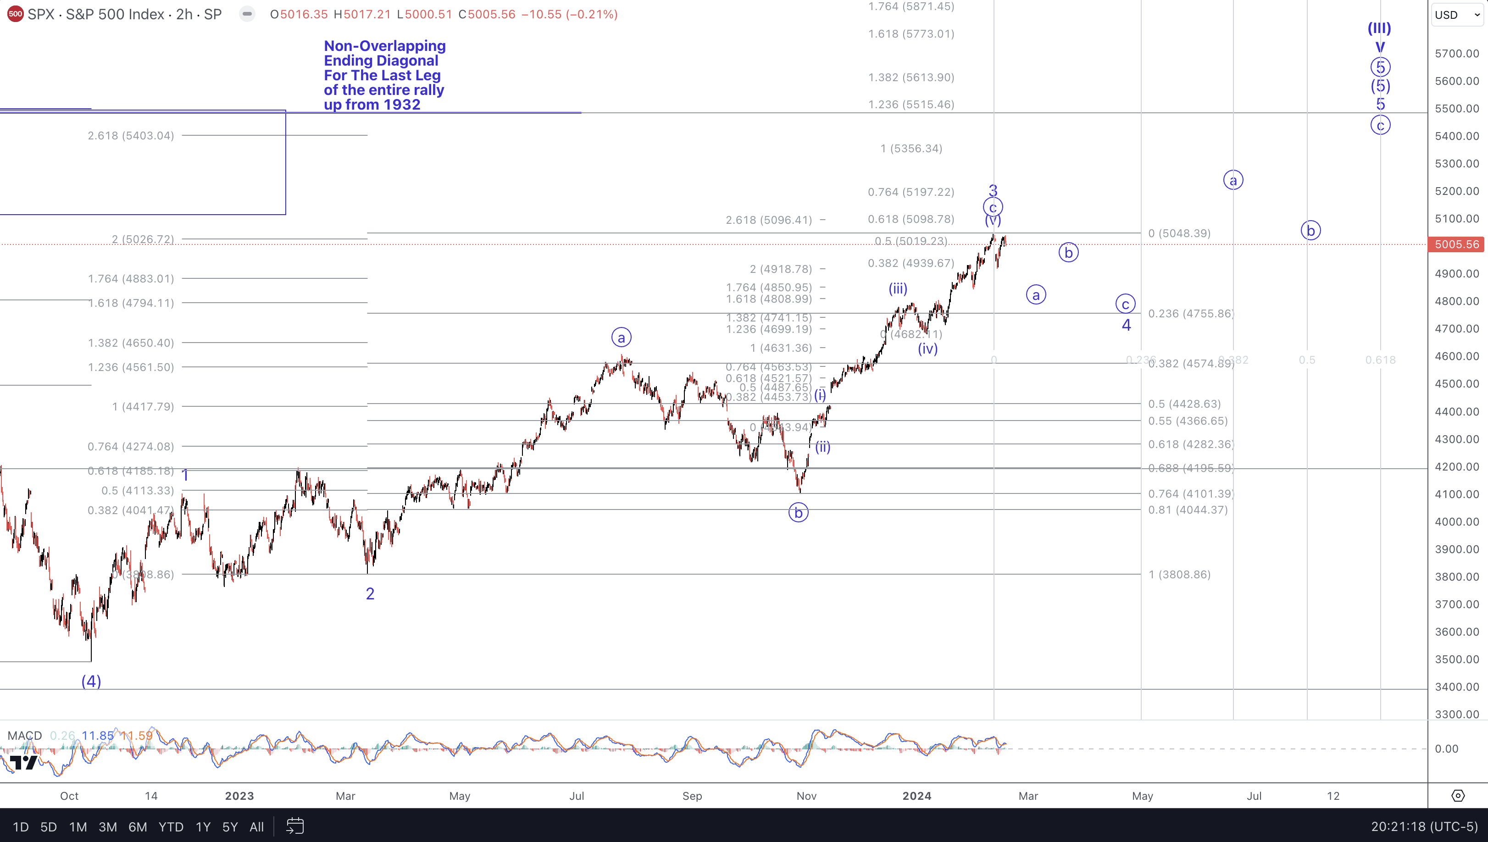
Task: Click retracement level 0.236 (4755.86)
Action: (x=1191, y=313)
